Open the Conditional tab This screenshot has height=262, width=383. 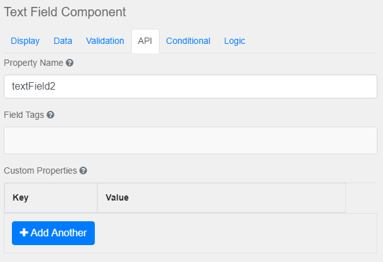(188, 41)
